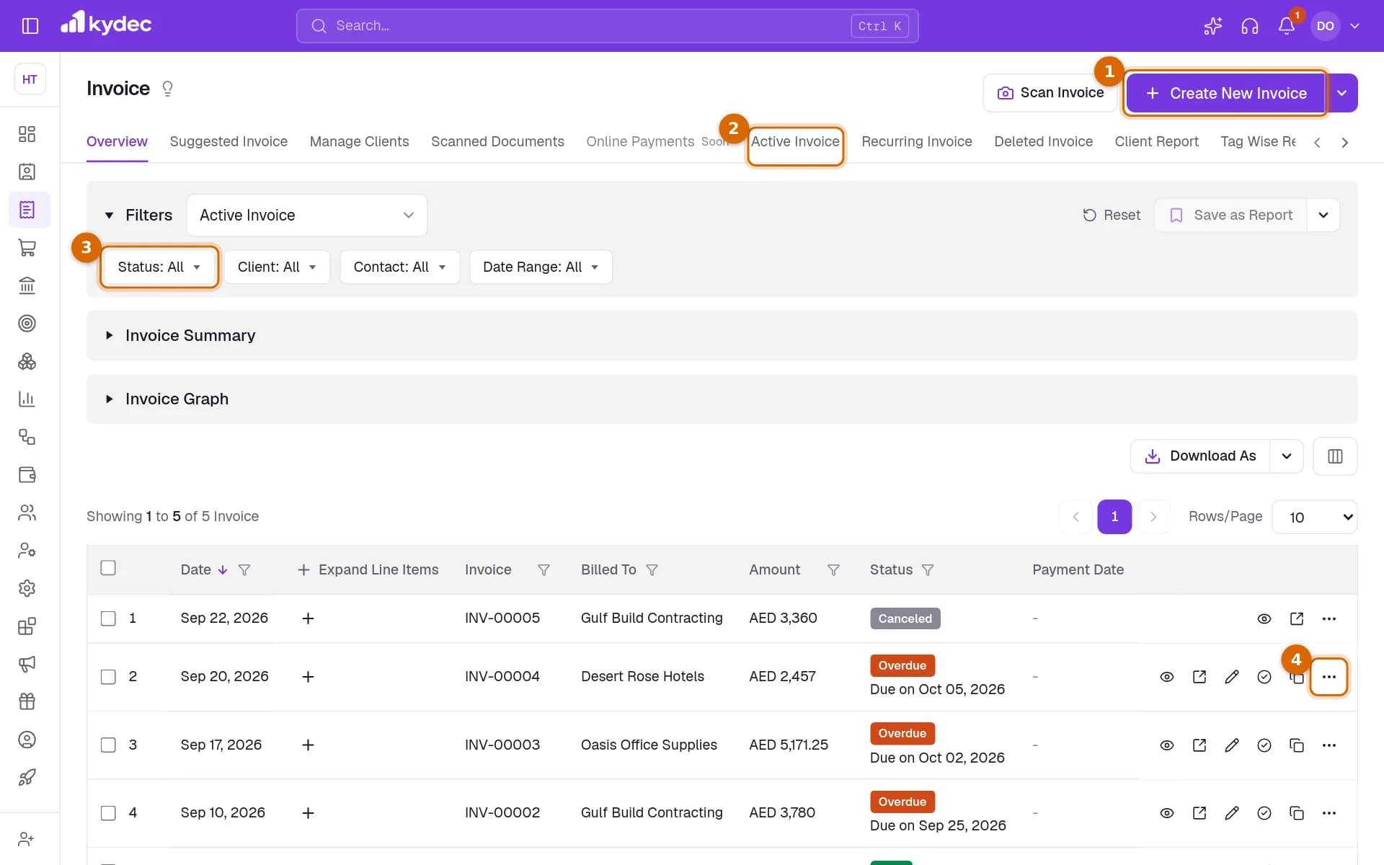Focus the Search field

607,26
